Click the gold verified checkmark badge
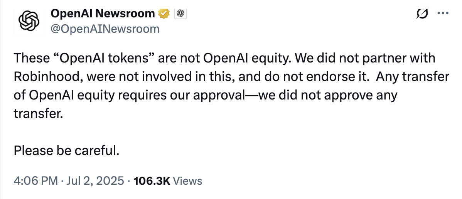 click(164, 14)
